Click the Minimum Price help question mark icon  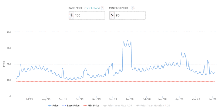[x=133, y=8]
